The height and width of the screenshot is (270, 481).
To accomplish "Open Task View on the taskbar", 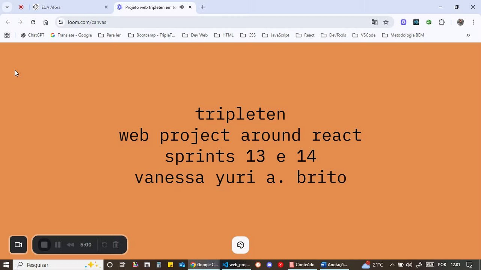I will point(122,265).
